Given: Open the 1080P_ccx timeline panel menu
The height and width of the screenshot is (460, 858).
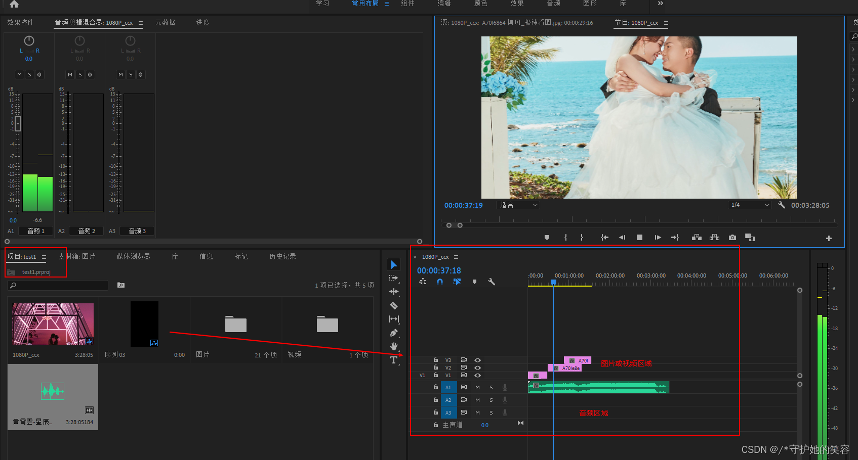Looking at the screenshot, I should pyautogui.click(x=456, y=257).
